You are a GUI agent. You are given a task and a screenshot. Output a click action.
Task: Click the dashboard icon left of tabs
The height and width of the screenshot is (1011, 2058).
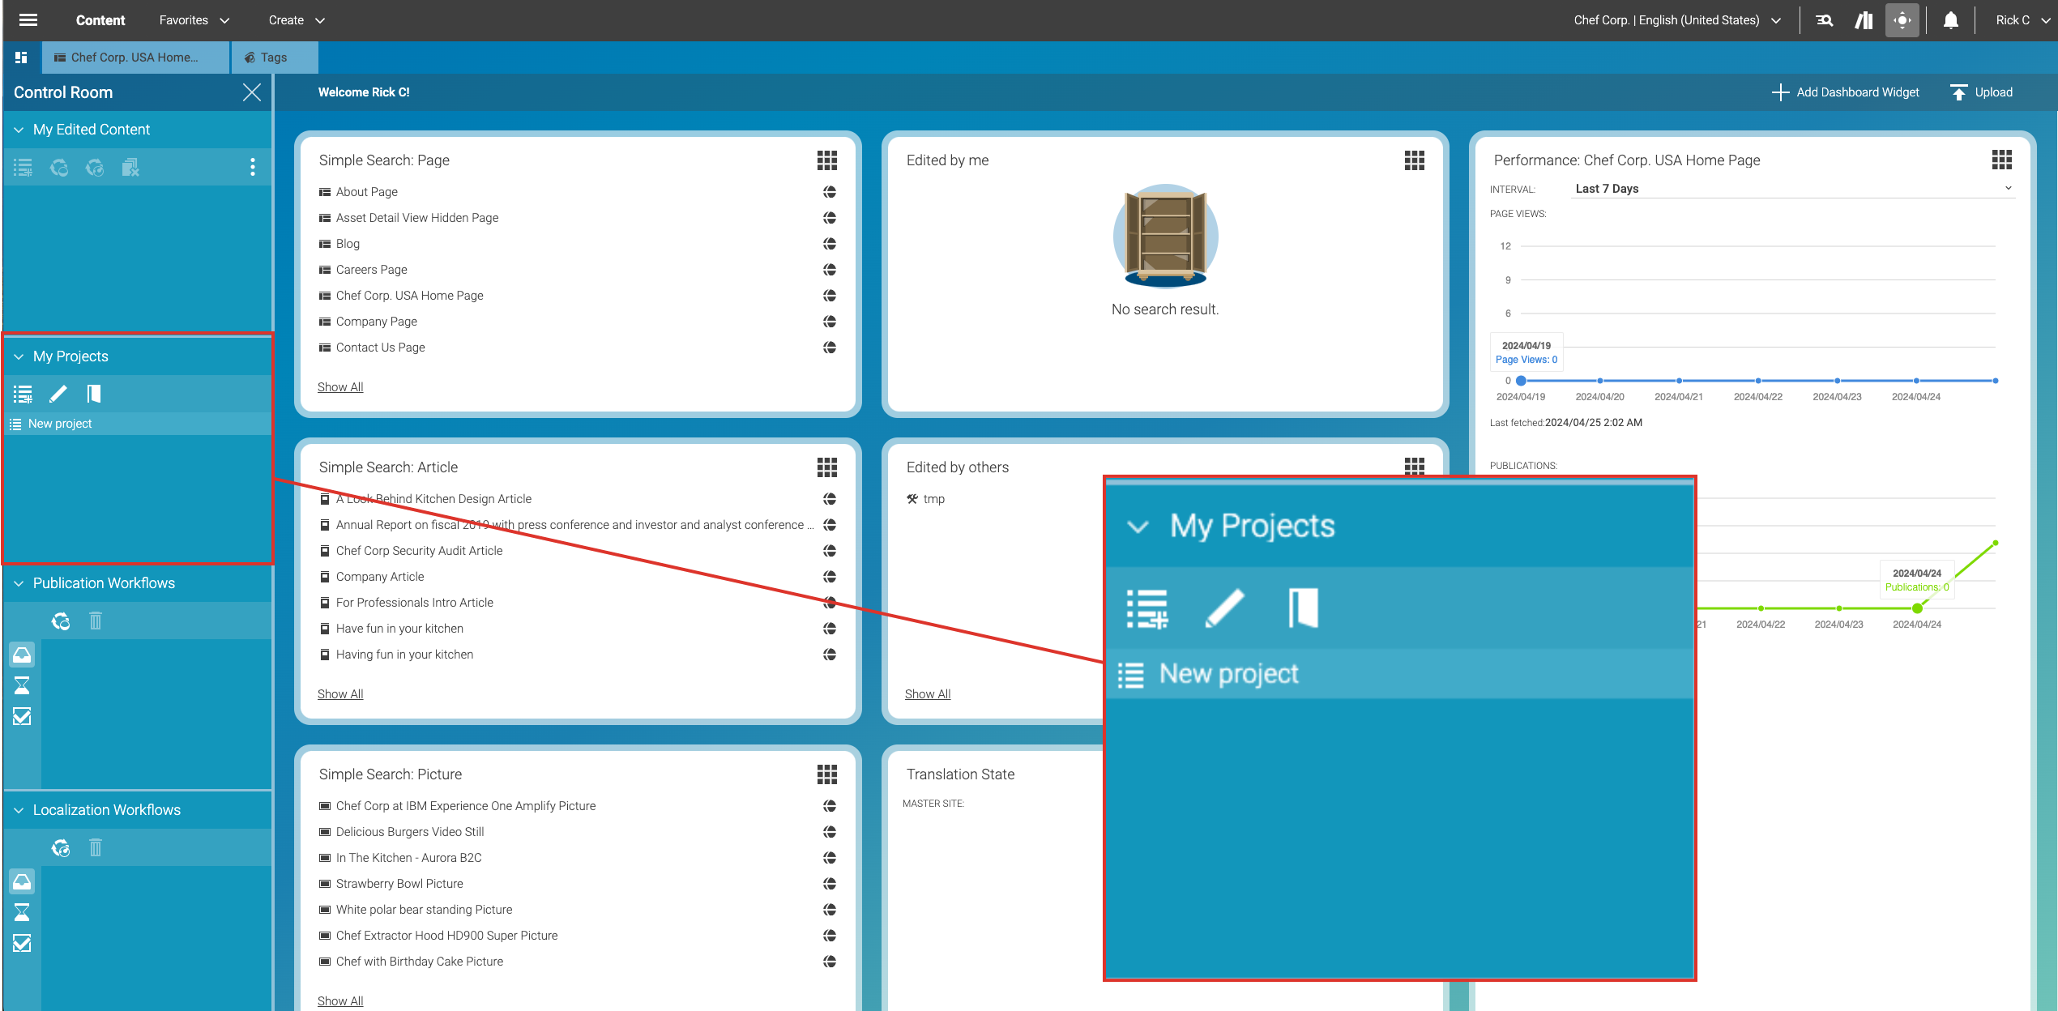(x=21, y=58)
